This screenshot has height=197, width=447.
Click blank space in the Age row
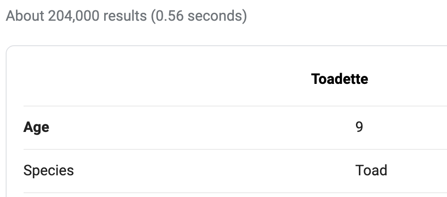(x=199, y=127)
